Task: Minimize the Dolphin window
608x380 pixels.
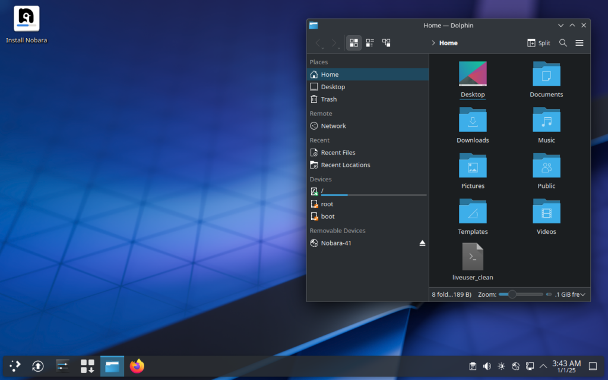Action: pyautogui.click(x=560, y=25)
